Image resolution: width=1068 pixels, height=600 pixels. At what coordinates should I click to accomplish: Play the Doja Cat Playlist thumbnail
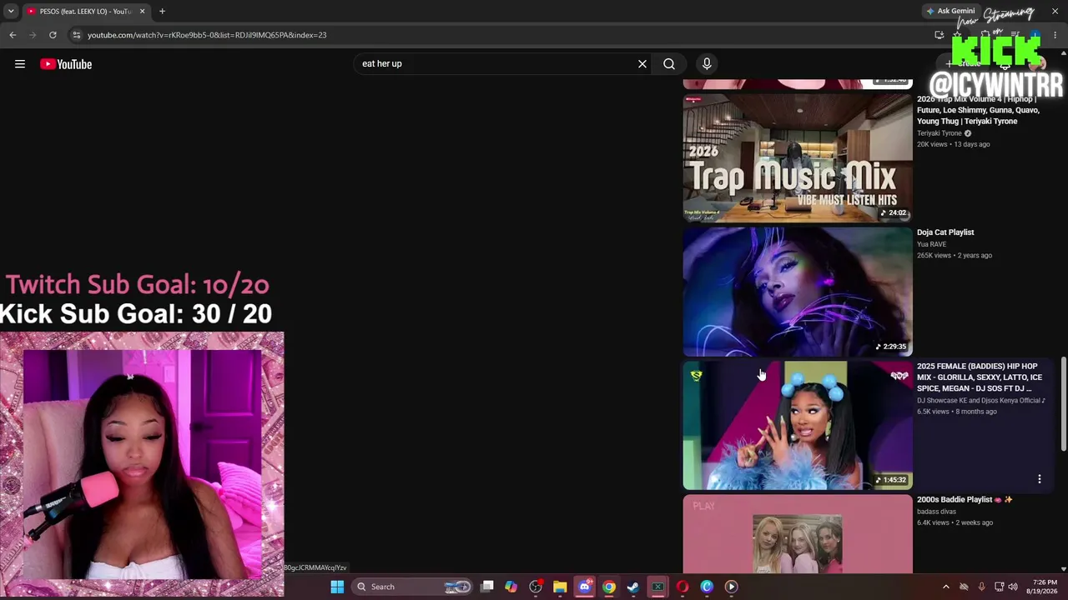coord(798,292)
